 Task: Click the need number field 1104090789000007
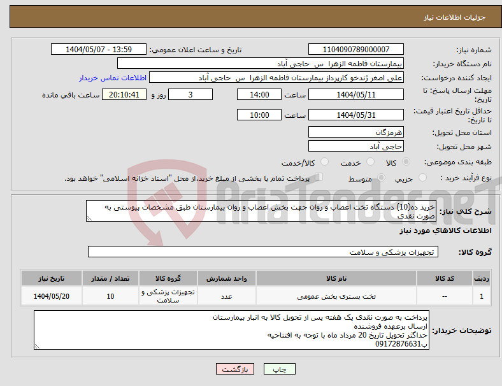[355, 49]
